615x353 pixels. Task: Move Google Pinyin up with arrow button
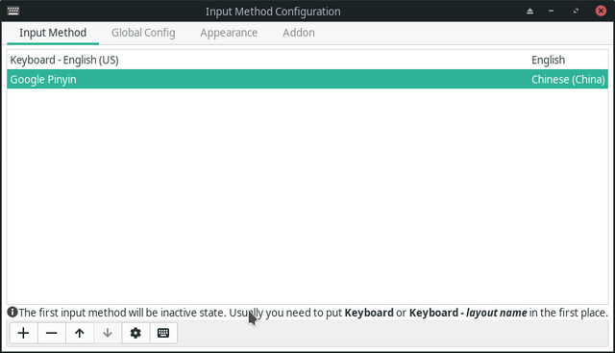tap(80, 333)
